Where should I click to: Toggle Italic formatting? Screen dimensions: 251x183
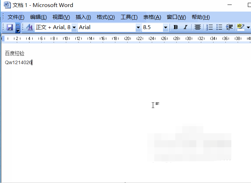185,27
